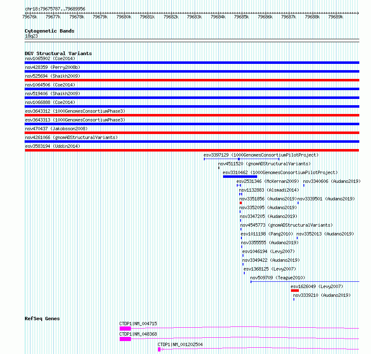Click the CTDP1|NM_004715 gene label
The width and height of the screenshot is (371, 354).
pos(138,324)
